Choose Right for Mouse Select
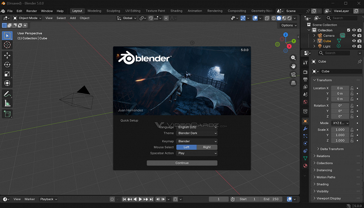This screenshot has width=364, height=208. (207, 147)
